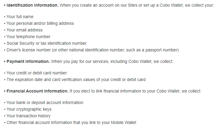Click 'Your transaction history' bullet item
This screenshot has width=220, height=130.
coord(28,116)
